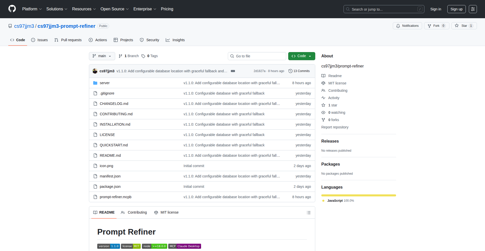Screen dimensions: 485x251
Task: Open the Pull requests tab
Action: point(68,40)
